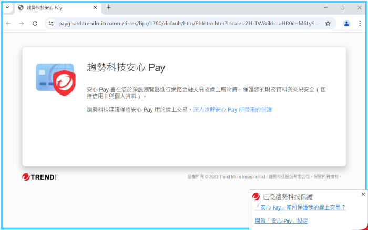368x230 pixels.
Task: Select the 趨勢科技安心 Pay tab
Action: 58,8
